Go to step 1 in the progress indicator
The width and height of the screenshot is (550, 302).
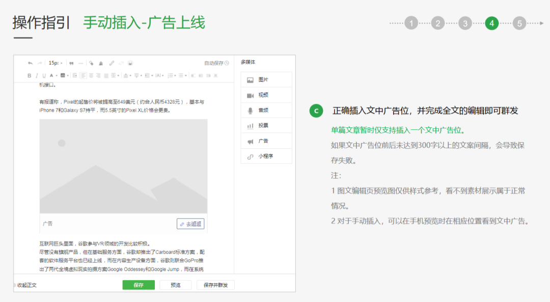(411, 23)
